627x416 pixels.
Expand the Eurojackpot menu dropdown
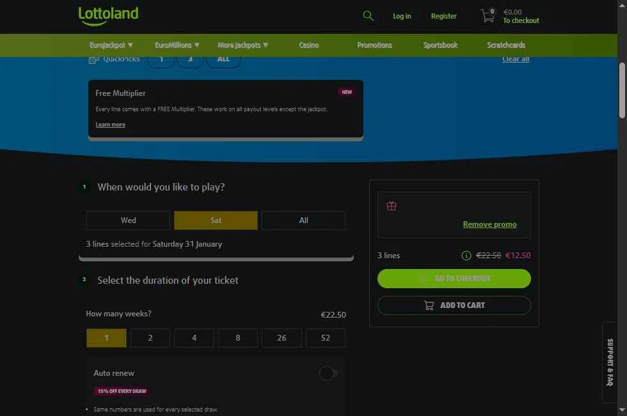[111, 45]
